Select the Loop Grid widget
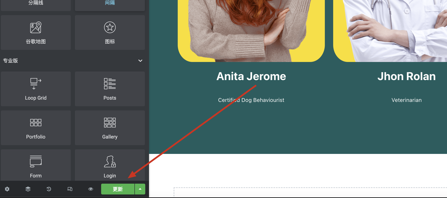 (36, 89)
